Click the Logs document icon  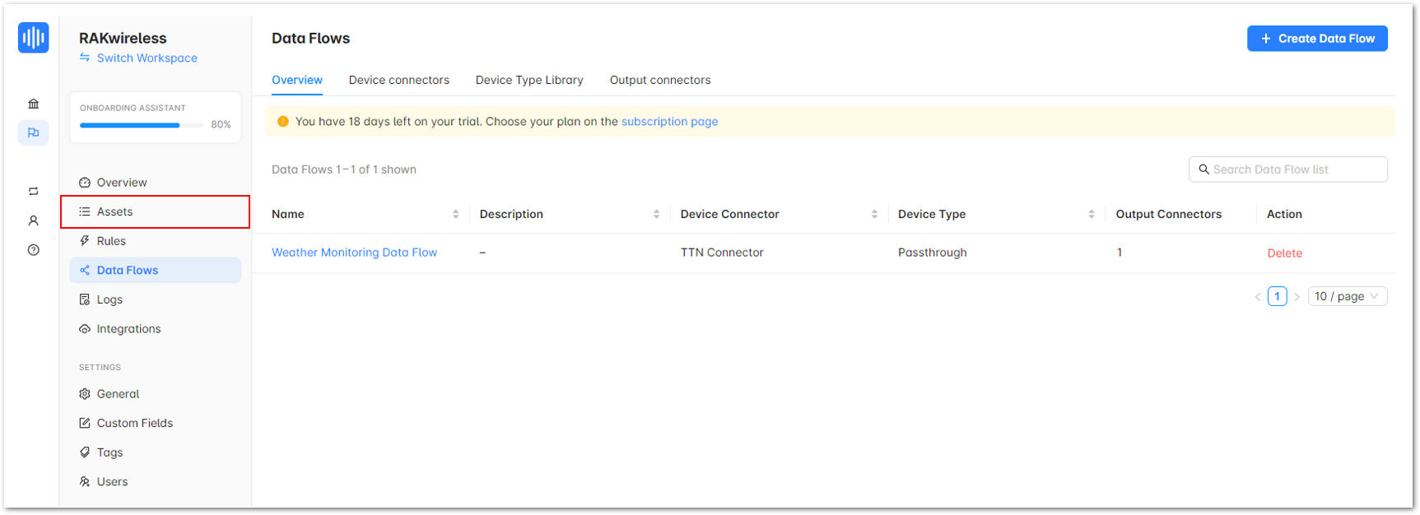[85, 299]
